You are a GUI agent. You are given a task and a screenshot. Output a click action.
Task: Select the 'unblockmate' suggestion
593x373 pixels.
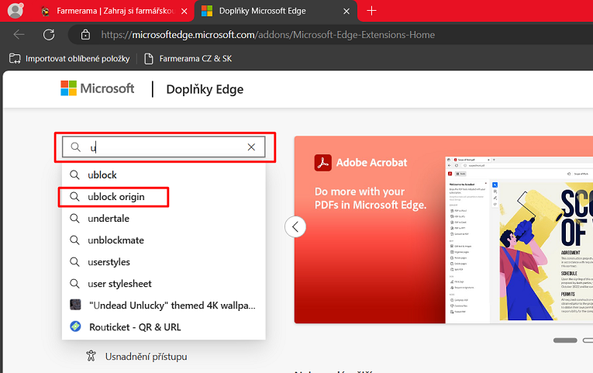(164, 240)
